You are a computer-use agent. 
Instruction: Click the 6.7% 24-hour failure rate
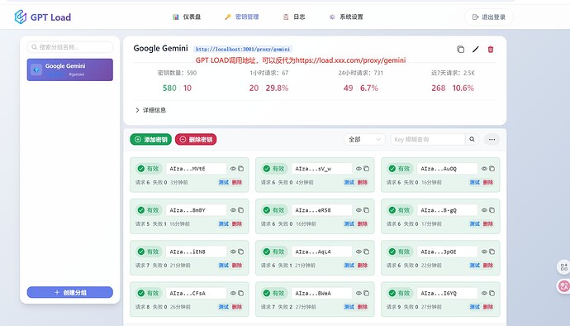click(369, 89)
